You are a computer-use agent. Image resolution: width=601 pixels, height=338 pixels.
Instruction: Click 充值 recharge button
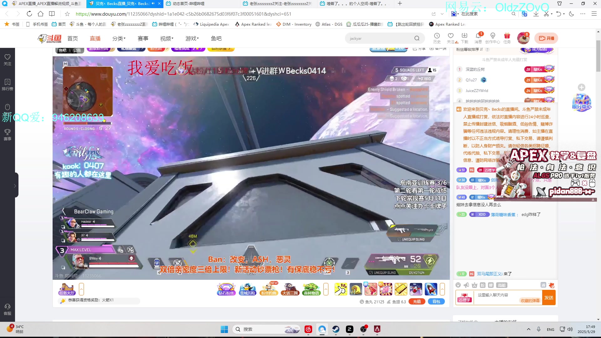point(417,302)
